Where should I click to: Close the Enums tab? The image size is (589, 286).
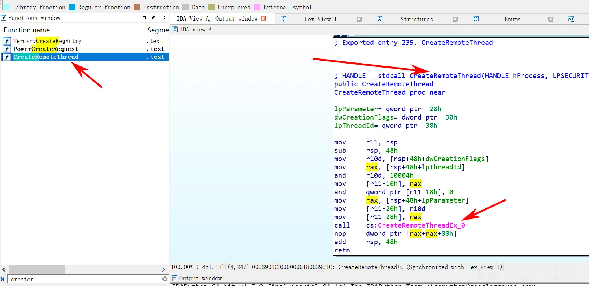click(x=551, y=19)
